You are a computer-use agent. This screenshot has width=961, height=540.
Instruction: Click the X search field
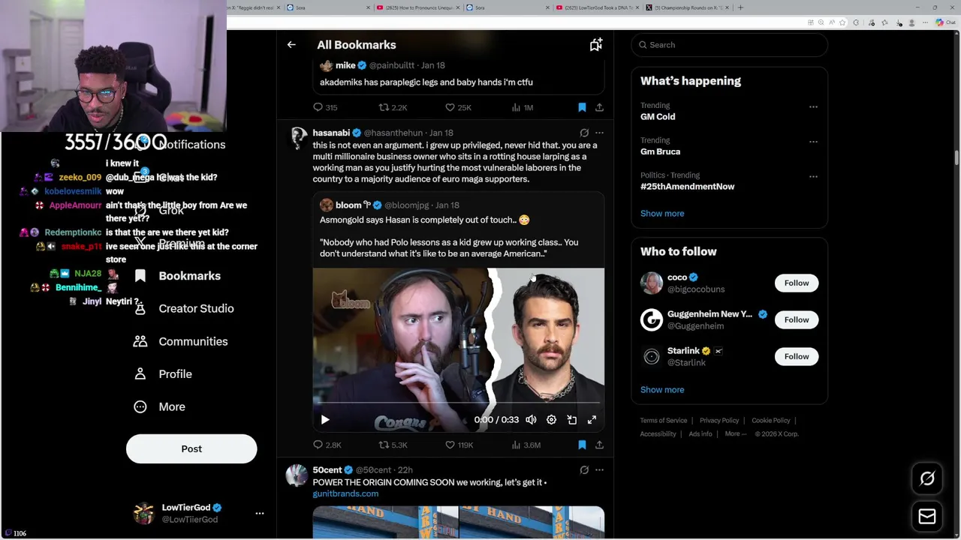coord(730,45)
